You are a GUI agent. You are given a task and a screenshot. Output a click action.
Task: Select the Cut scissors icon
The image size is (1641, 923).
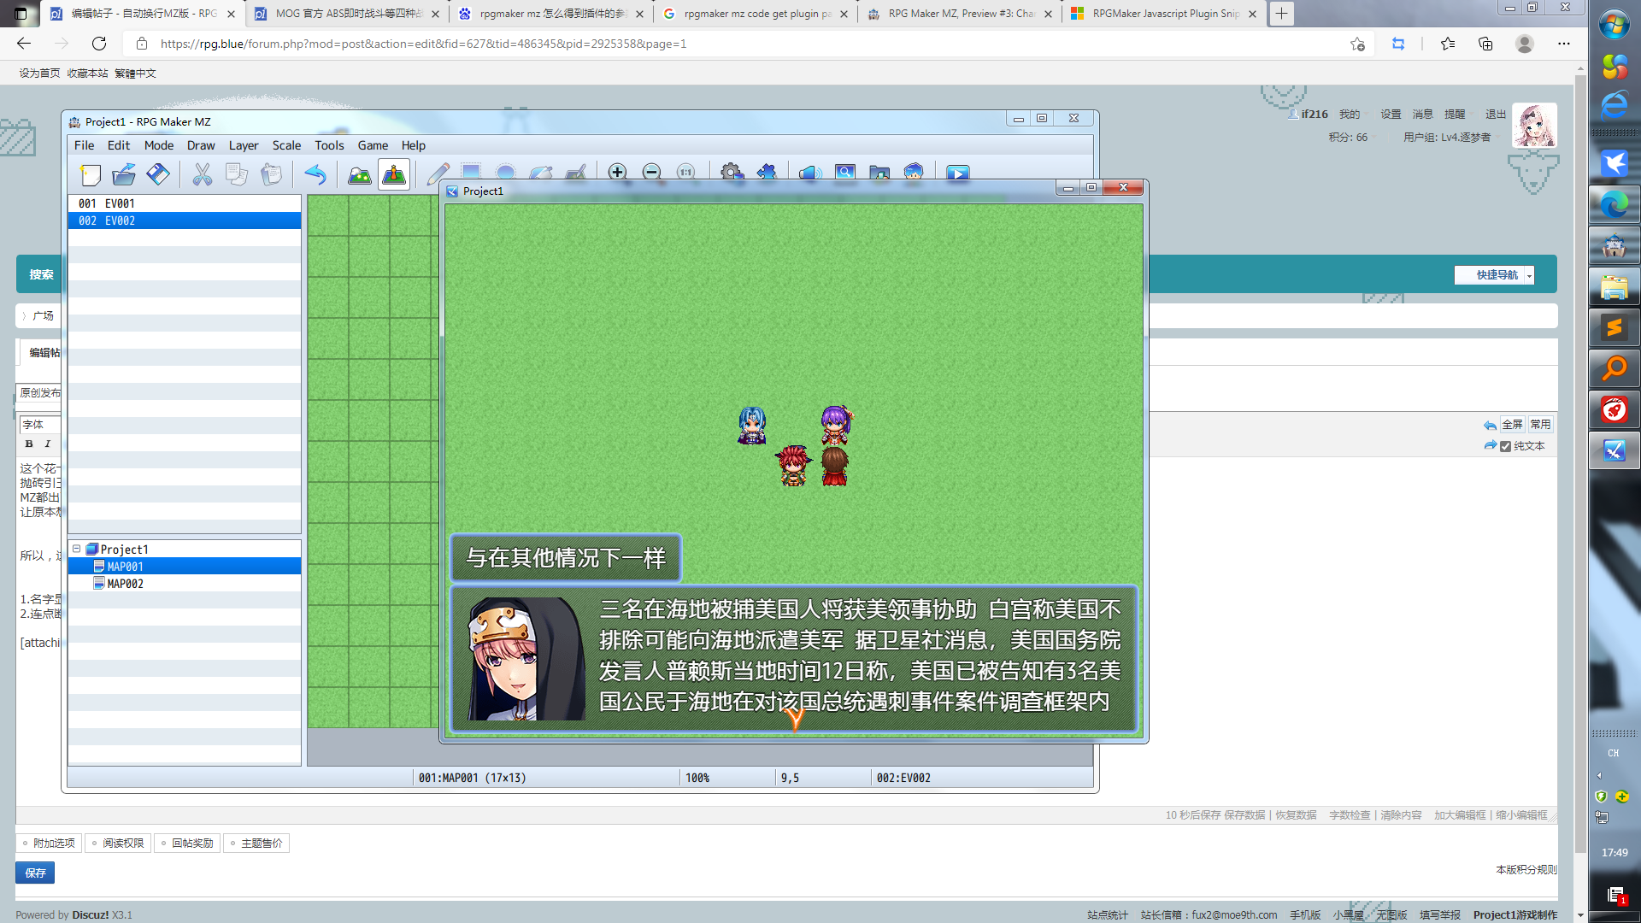click(x=203, y=174)
